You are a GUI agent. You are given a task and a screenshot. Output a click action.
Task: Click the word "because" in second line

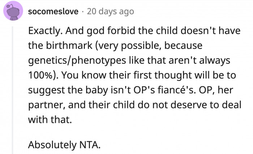click(183, 45)
